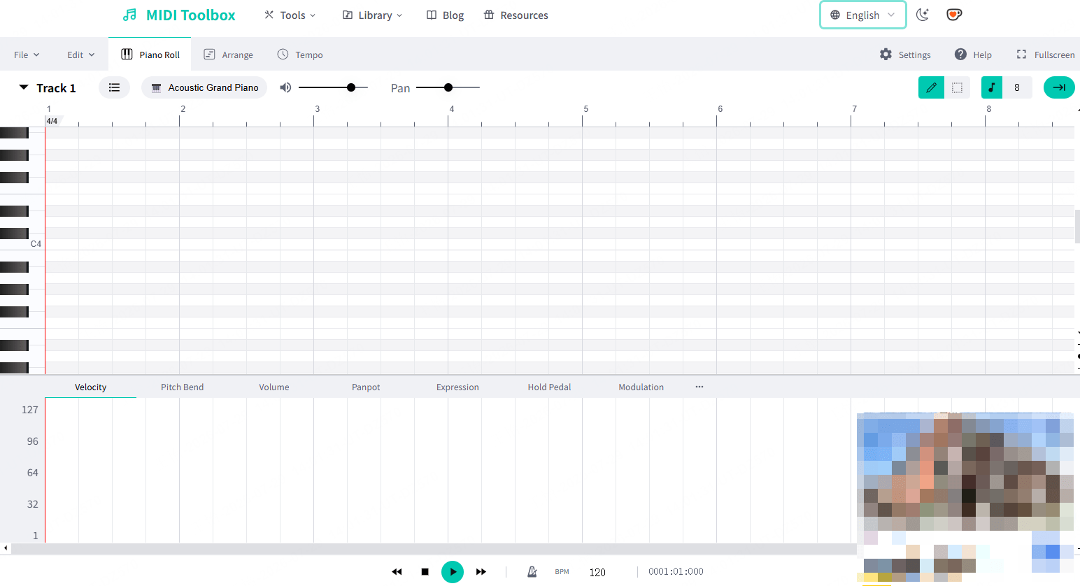Click the horizontal scrollbar left arrow
The image size is (1080, 586).
pos(6,548)
